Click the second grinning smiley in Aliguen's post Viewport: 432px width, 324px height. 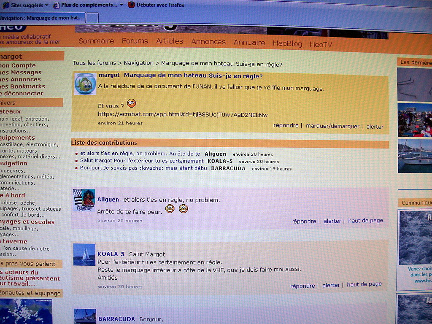184,208
